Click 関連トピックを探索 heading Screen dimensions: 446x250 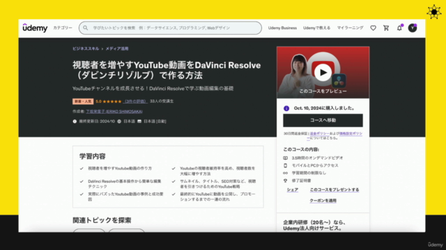coord(102,220)
